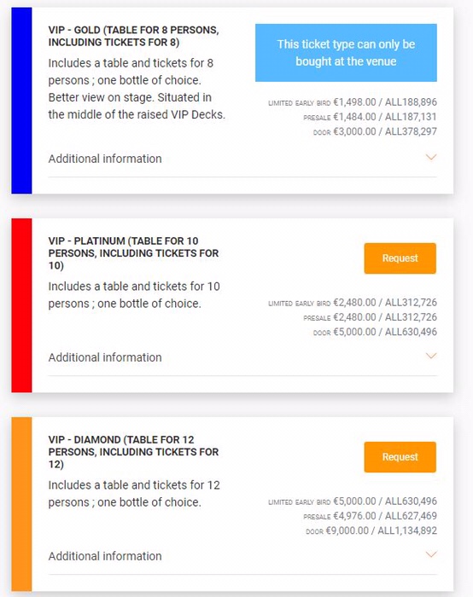Viewport: 473px width, 597px height.
Task: Select the orange color bar of VIP Diamond
Action: tap(21, 504)
